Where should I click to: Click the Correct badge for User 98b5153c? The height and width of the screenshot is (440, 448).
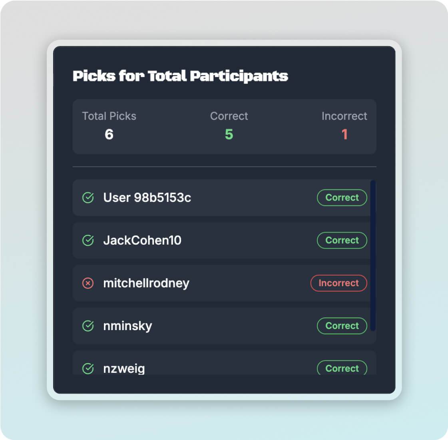pyautogui.click(x=342, y=197)
